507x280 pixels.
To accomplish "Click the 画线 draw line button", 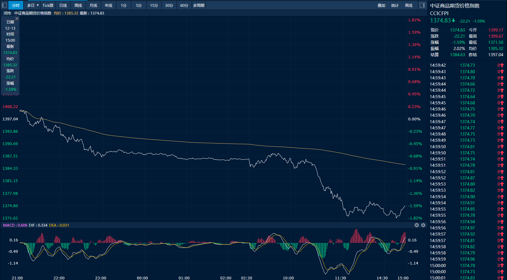I will tap(409, 5).
